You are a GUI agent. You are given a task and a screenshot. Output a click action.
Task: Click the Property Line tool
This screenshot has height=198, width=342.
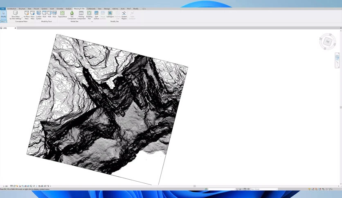pos(117,15)
